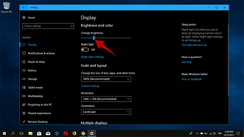This screenshot has width=244, height=137.
Task: Click the Settings window vertical scrollbar
Action: point(228,60)
